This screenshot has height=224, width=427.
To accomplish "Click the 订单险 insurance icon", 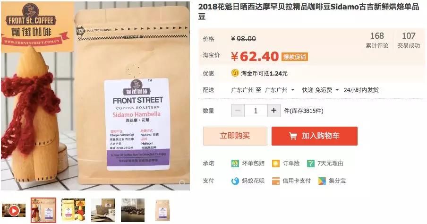I will pyautogui.click(x=276, y=164).
